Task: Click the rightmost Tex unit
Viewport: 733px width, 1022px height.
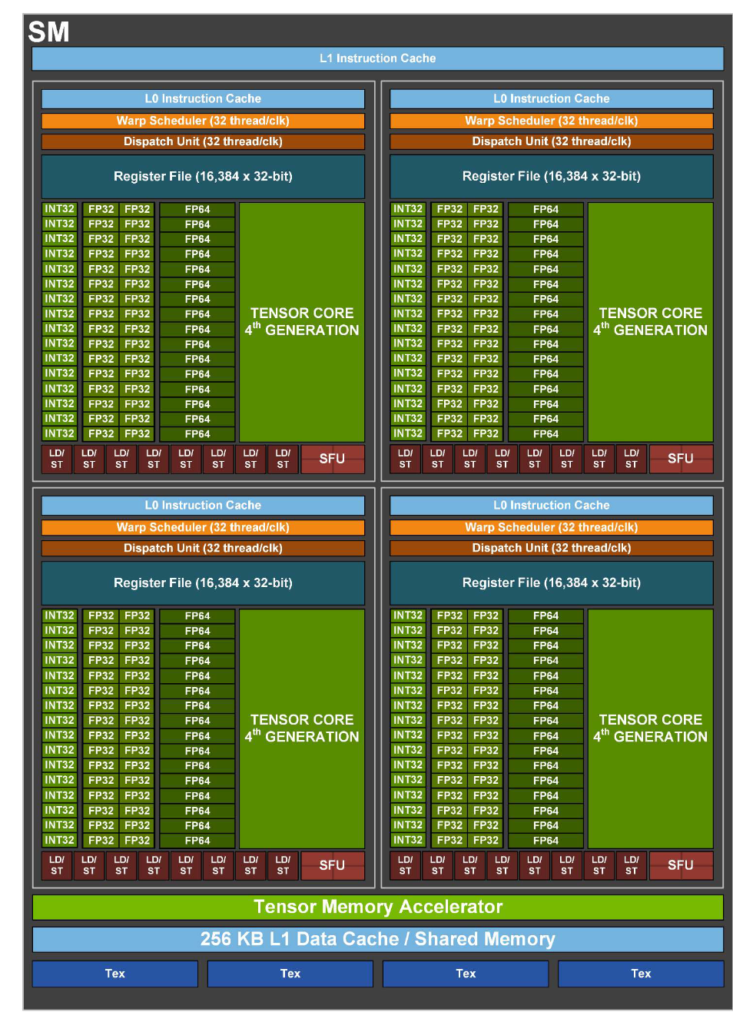Action: (x=640, y=974)
